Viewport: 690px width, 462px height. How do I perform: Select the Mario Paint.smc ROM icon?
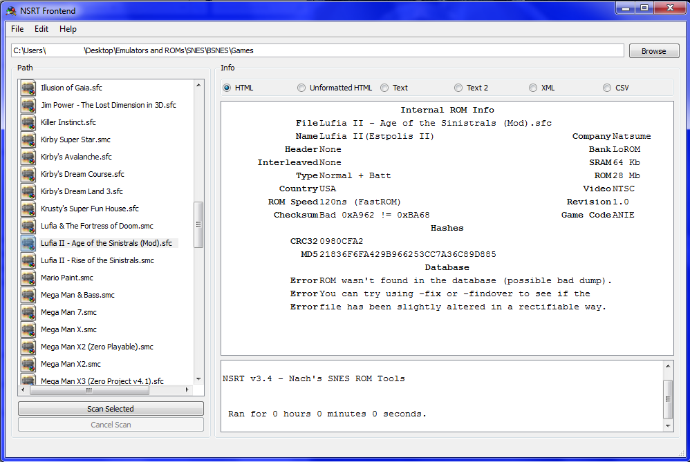(28, 278)
